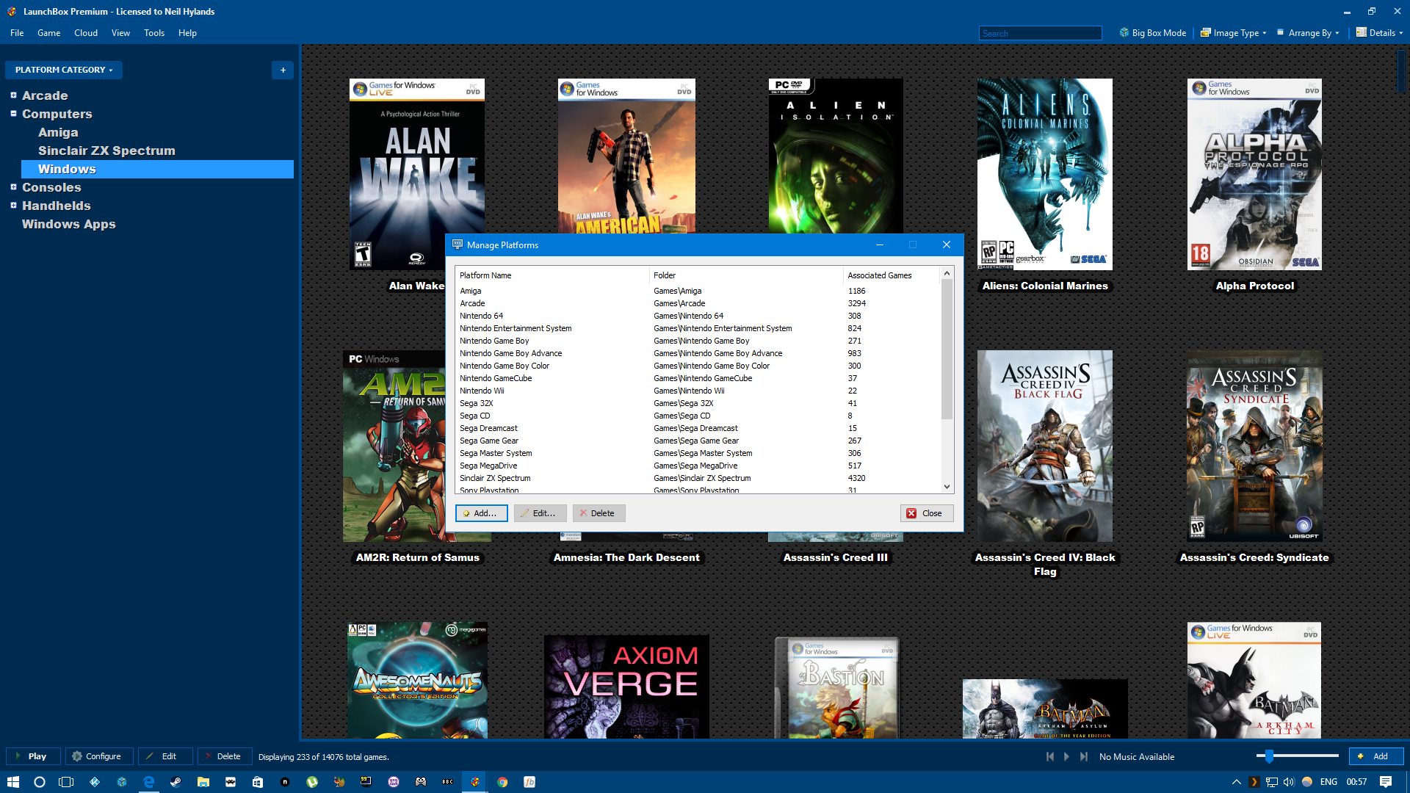The height and width of the screenshot is (793, 1410).
Task: Click the next music track button
Action: coord(1083,756)
